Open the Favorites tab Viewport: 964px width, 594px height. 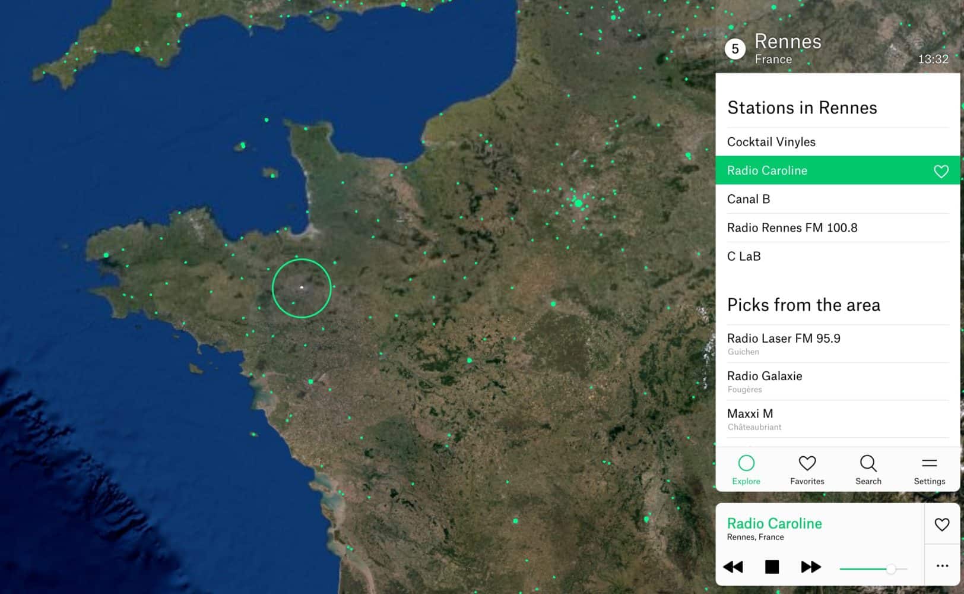tap(807, 470)
